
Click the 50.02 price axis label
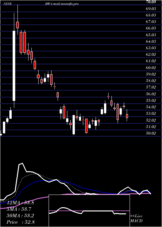point(151,133)
